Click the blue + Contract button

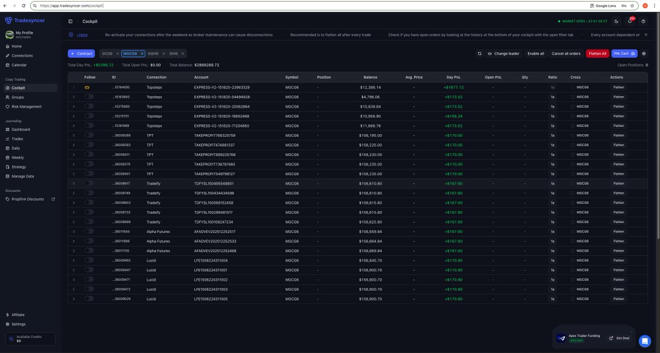81,53
